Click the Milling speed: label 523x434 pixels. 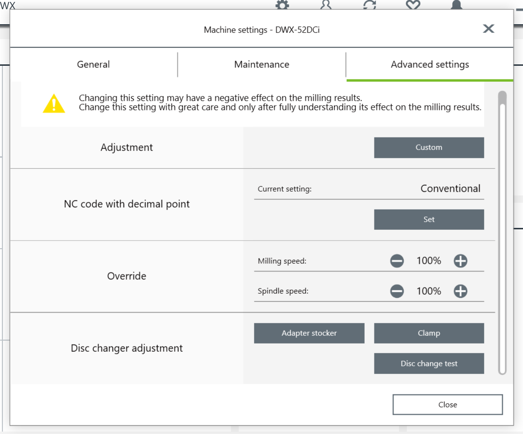(282, 261)
